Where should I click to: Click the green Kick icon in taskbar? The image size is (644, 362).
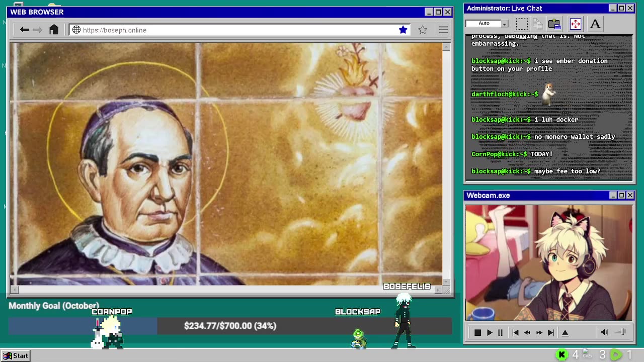point(562,355)
